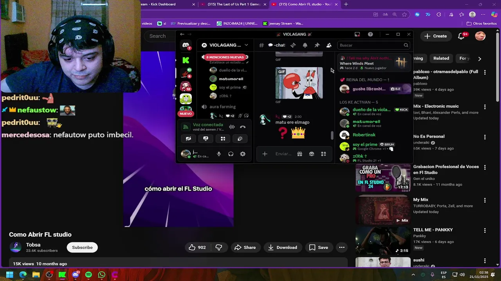501x281 pixels.
Task: Open more actions ellipsis below video
Action: [342, 247]
